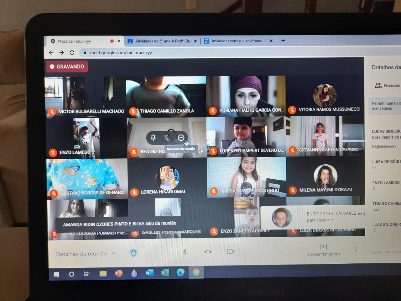
Task: Open Word from taskbar
Action: (149, 273)
